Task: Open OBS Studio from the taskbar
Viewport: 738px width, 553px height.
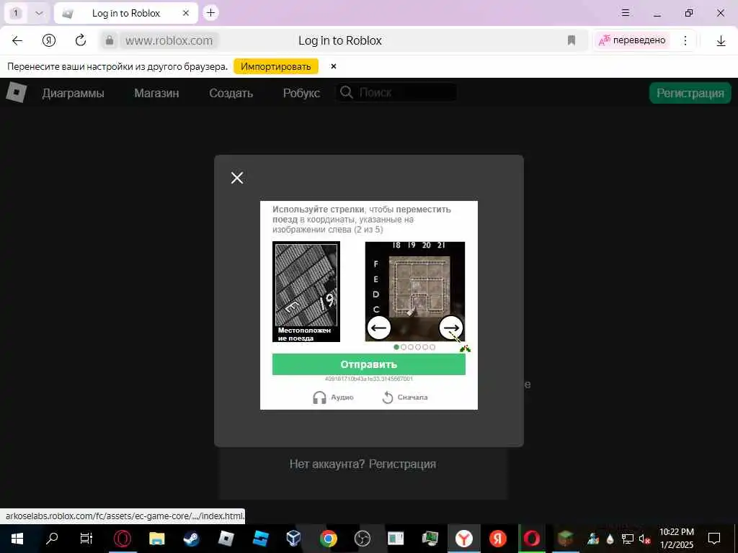Action: coord(363,539)
